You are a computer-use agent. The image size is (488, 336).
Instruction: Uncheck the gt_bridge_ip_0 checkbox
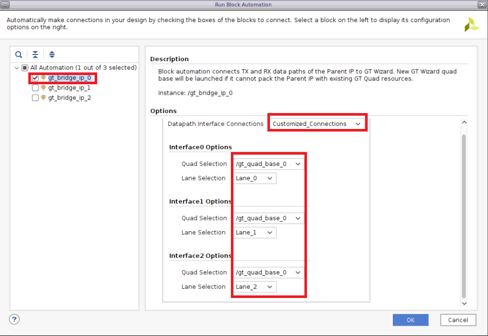[x=35, y=78]
